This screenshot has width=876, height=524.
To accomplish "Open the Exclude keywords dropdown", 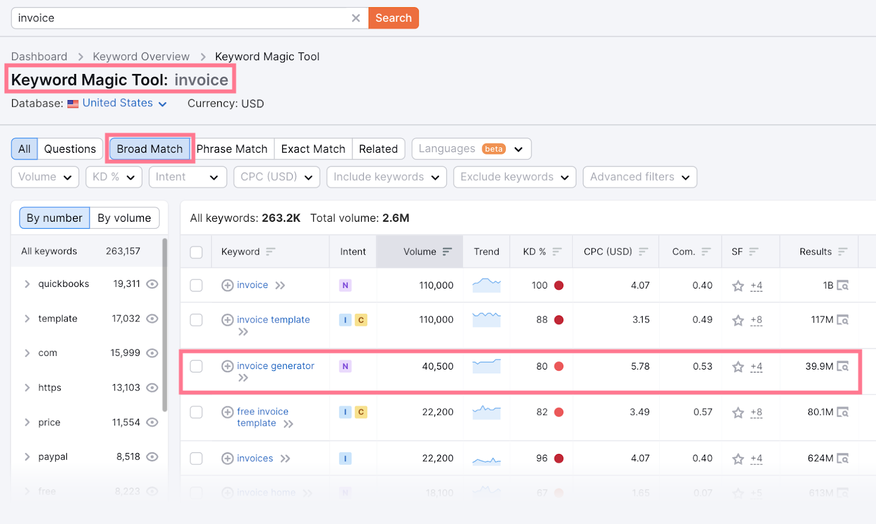I will pos(515,177).
